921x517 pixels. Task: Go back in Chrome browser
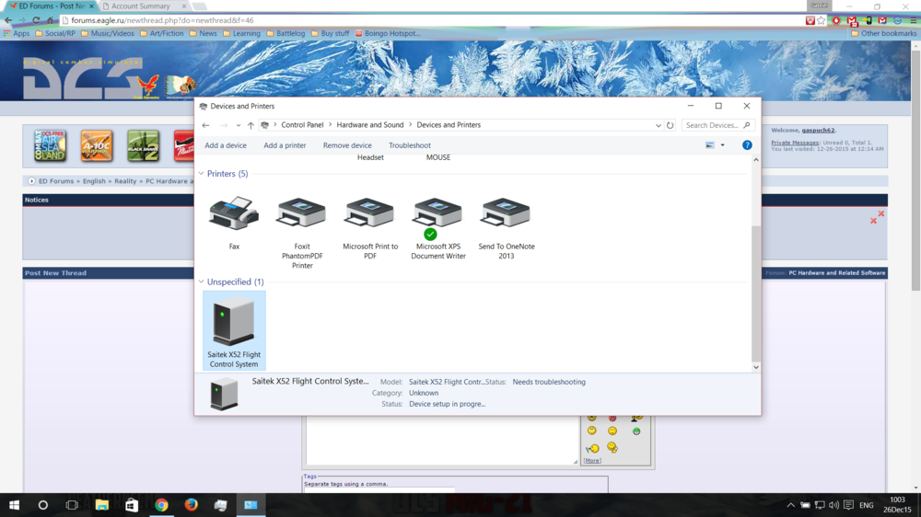point(8,20)
